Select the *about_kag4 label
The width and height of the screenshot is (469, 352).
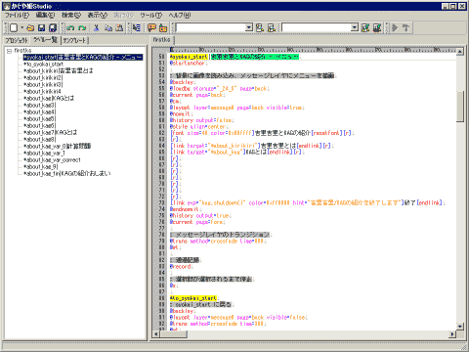coord(39,111)
